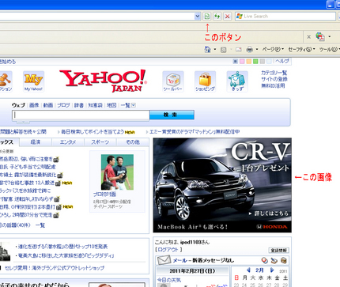Click the 登録情報 button

tap(278, 250)
